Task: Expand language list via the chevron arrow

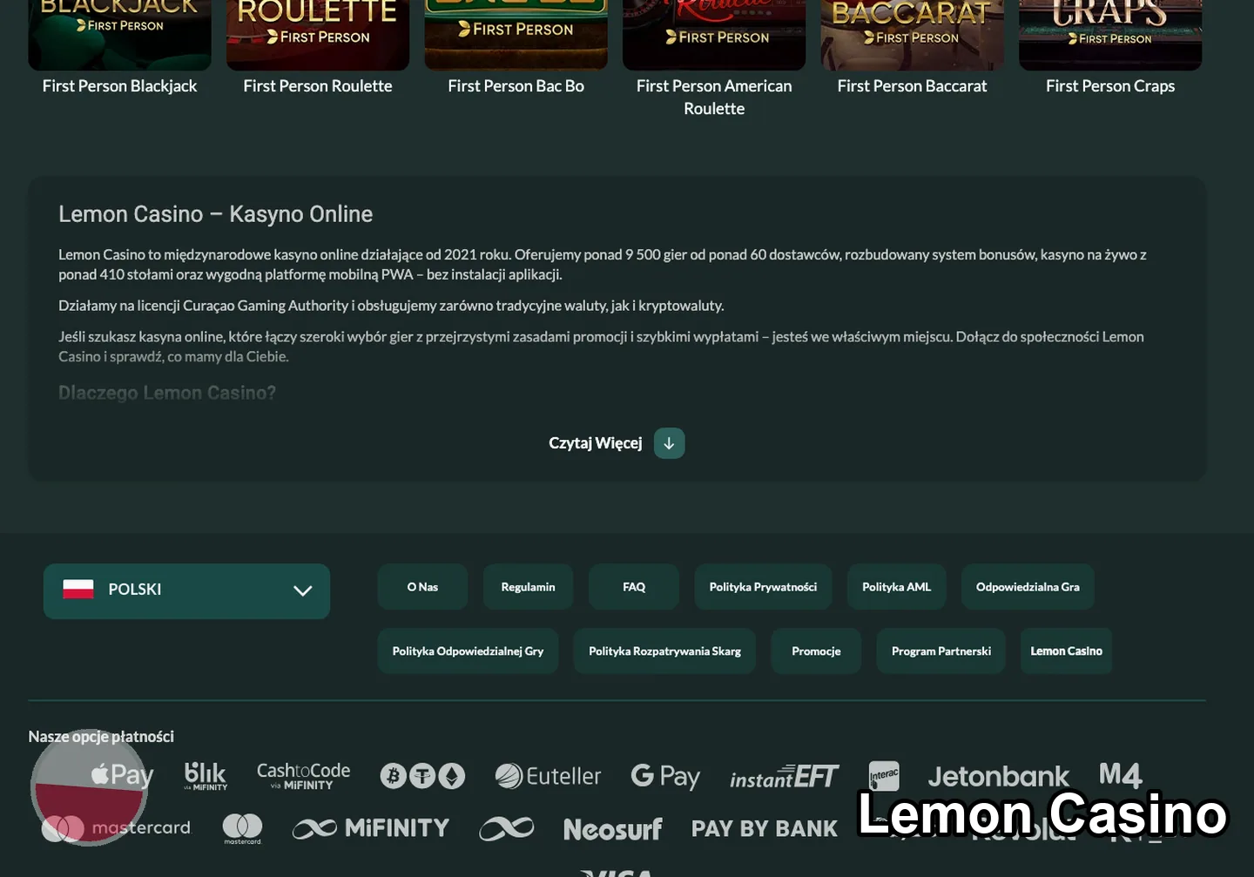Action: coord(302,590)
